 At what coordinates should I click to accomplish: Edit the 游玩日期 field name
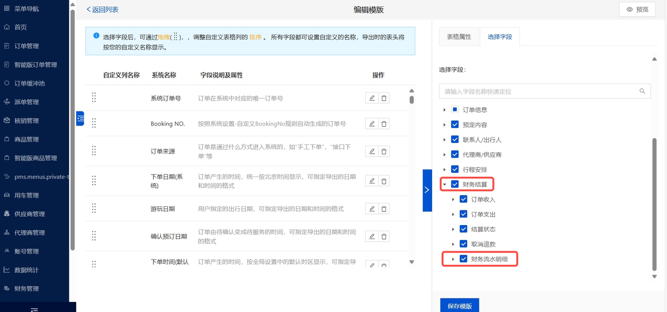[x=372, y=209]
